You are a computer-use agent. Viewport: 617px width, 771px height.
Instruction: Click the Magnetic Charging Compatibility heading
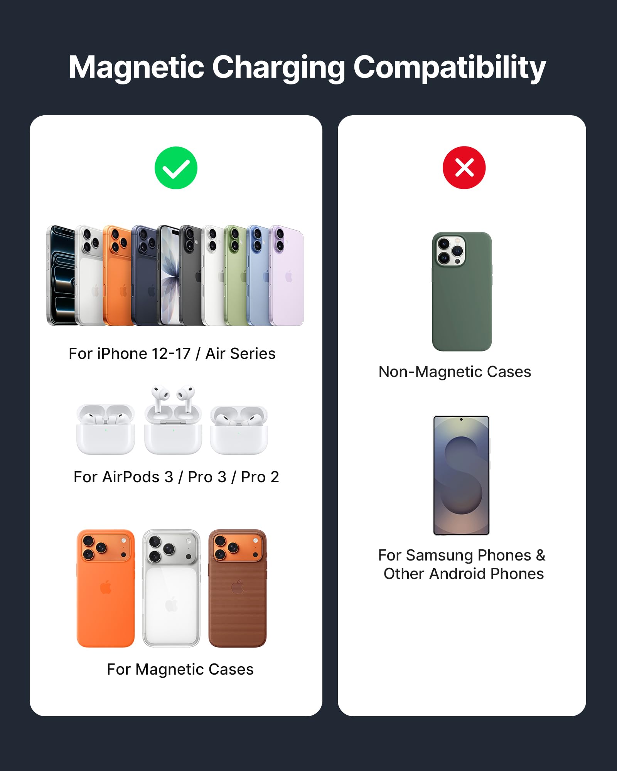point(307,67)
